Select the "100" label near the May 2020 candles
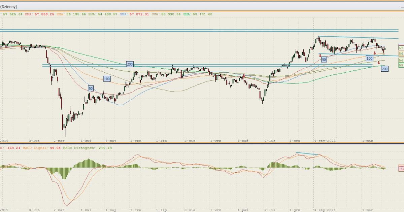The width and height of the screenshot is (404, 212). (x=107, y=79)
